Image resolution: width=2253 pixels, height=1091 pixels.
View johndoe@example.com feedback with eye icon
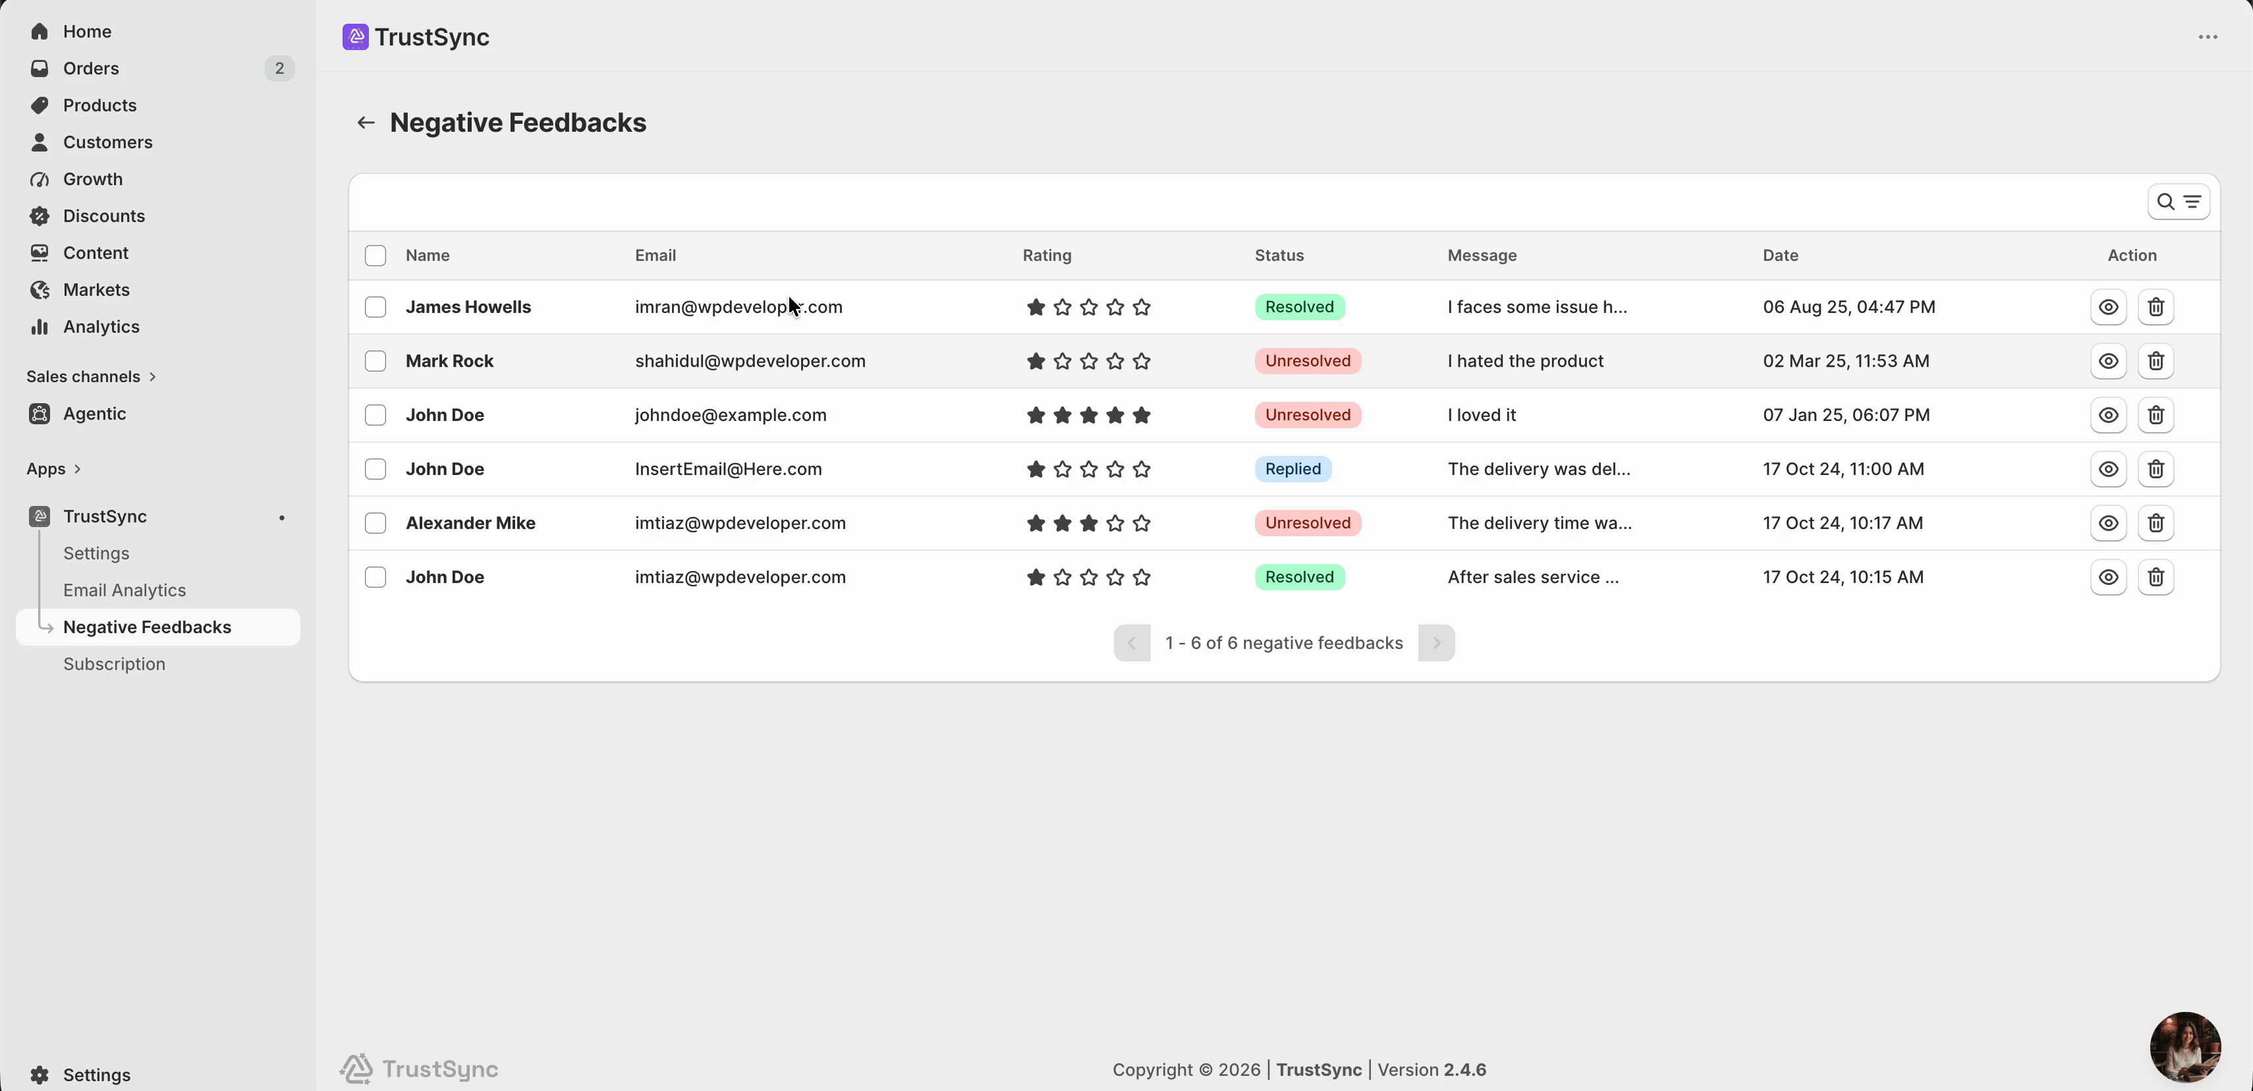[2108, 414]
